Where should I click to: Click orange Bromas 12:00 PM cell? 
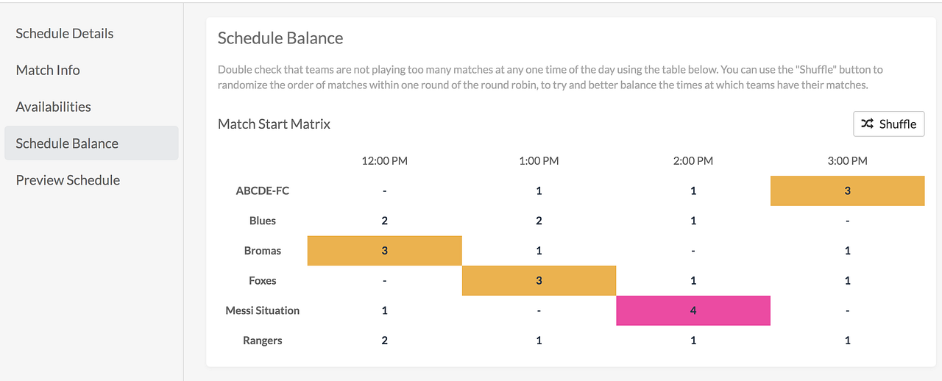click(x=384, y=251)
